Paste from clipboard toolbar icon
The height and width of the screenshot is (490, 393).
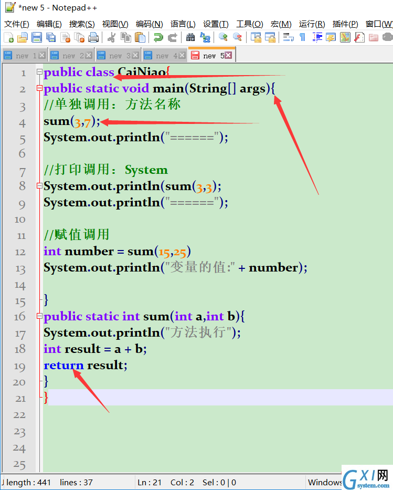point(140,37)
